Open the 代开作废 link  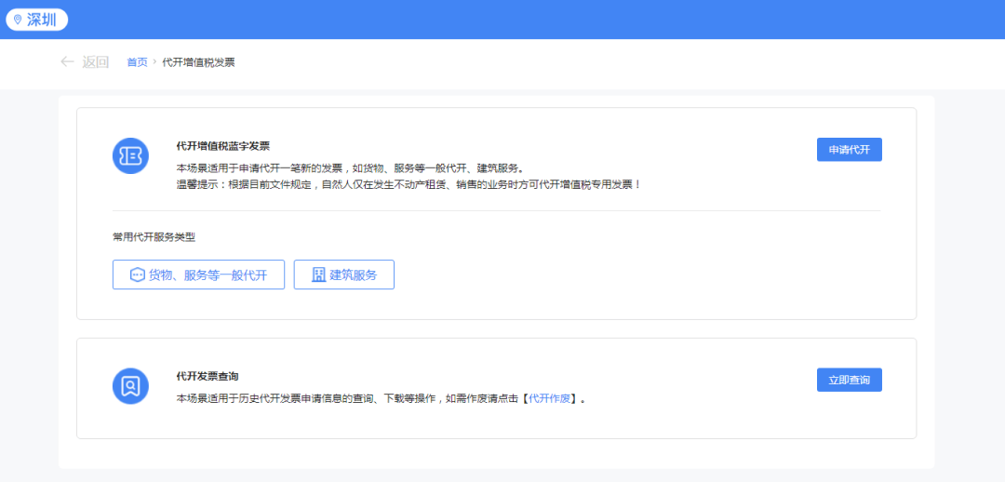coord(550,398)
